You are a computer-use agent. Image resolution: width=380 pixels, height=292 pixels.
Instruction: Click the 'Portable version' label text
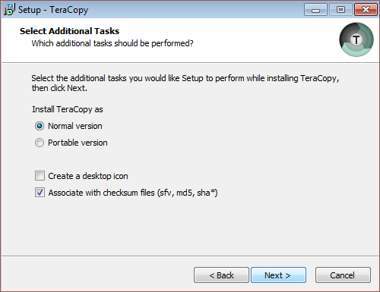tap(78, 143)
